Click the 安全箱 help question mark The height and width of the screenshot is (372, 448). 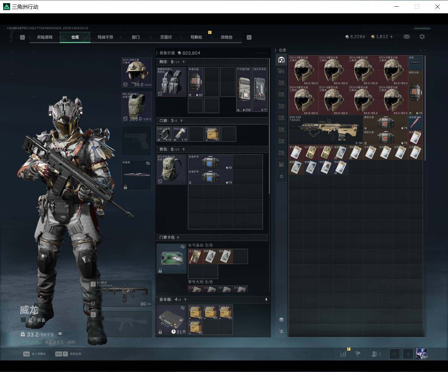tap(185, 300)
